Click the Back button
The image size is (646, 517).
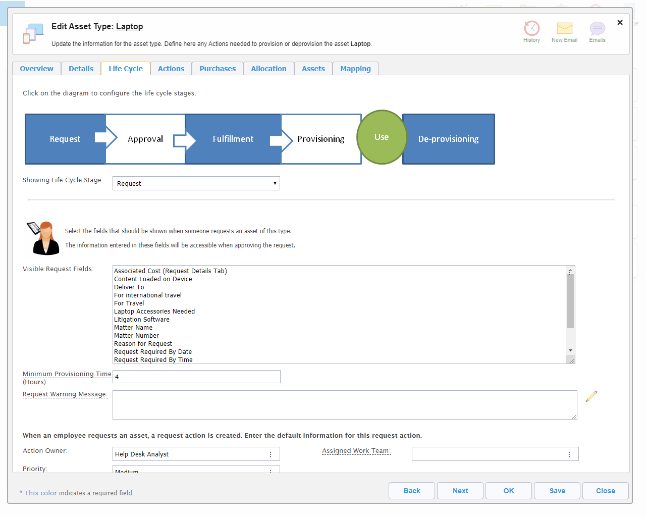(412, 491)
